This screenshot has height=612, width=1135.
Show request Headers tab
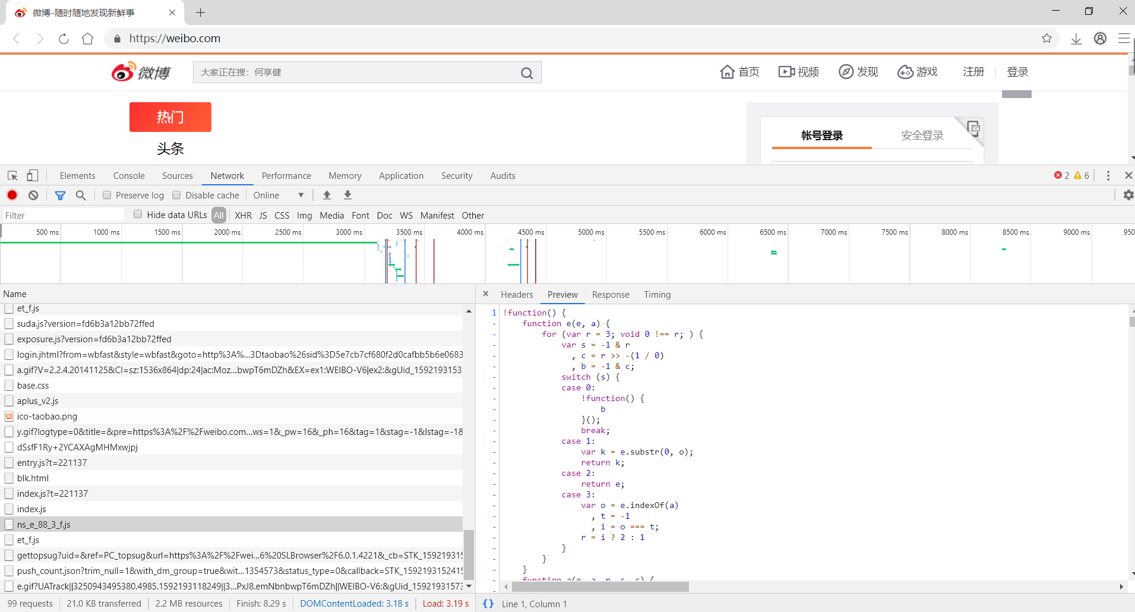517,295
